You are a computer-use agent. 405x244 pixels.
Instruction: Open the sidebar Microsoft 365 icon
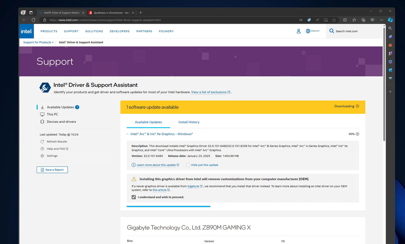coord(390,62)
